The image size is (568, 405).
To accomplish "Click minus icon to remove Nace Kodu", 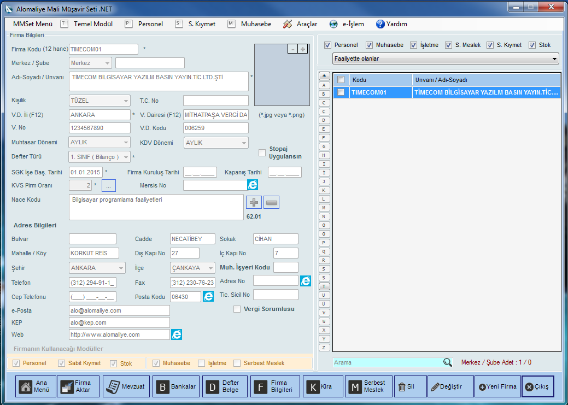I will click(271, 202).
